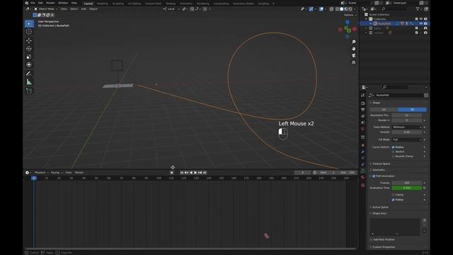Open the Keying menu in timeline
453x255 pixels.
pyautogui.click(x=57, y=173)
